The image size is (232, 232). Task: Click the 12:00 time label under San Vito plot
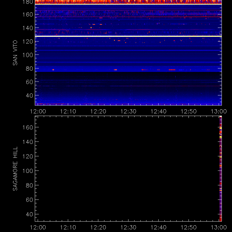tap(38, 111)
